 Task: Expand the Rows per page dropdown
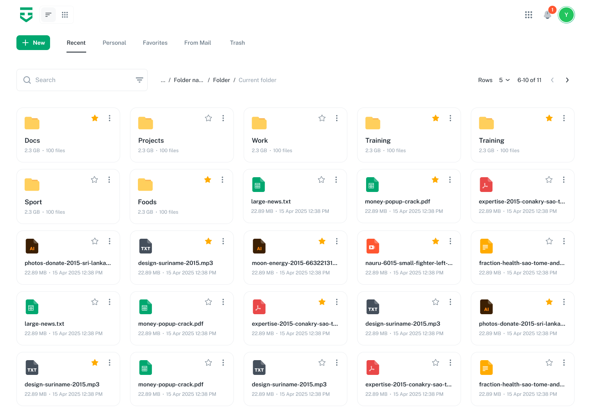point(504,80)
